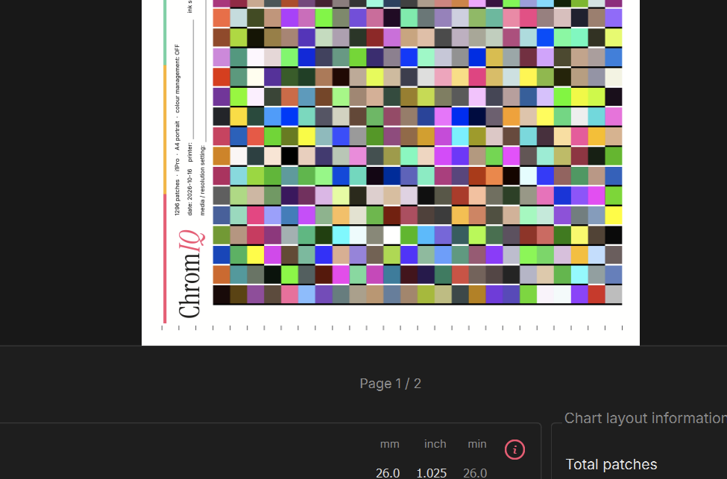Click the pink vertical bar beside ChromIQ logo

click(x=165, y=258)
